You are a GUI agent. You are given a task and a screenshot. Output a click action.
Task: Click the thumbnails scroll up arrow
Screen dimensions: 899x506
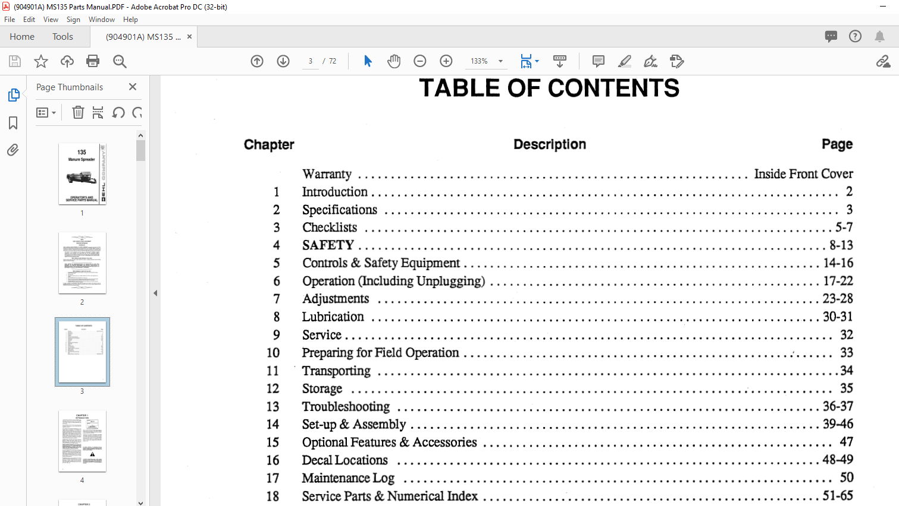coord(140,135)
